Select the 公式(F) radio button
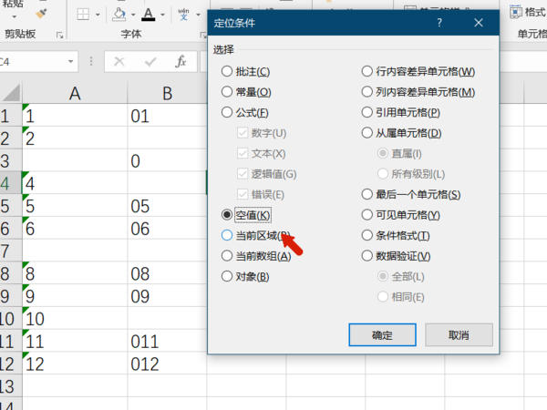The height and width of the screenshot is (410, 547). point(227,112)
